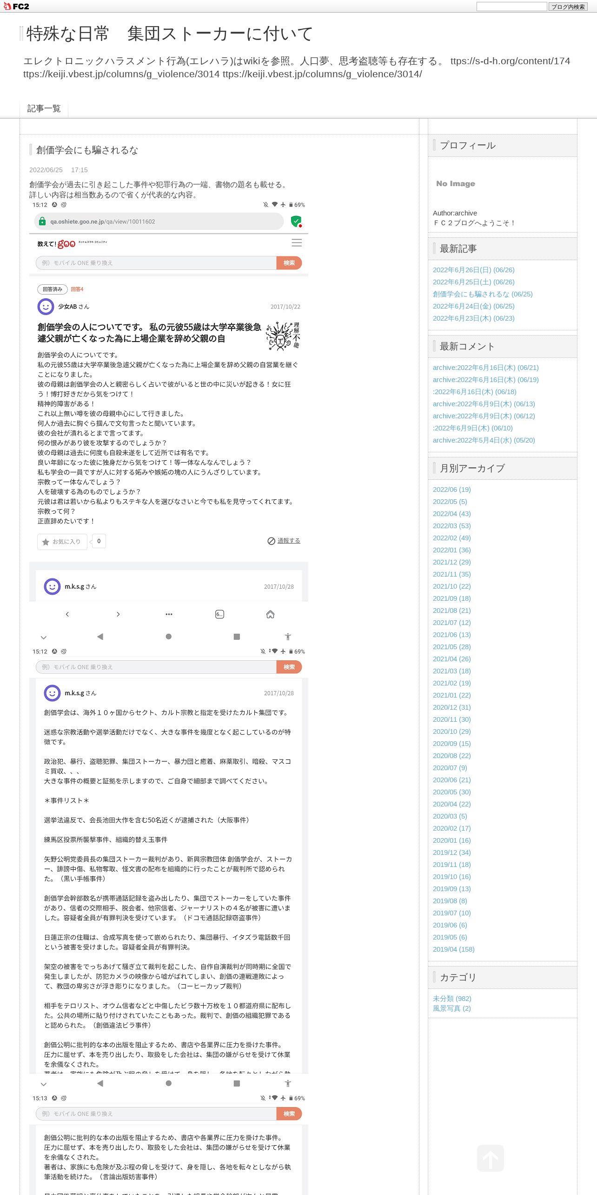Open monthly archive 2021/06 (13)
Screen dimensions: 597x1195
(x=451, y=635)
